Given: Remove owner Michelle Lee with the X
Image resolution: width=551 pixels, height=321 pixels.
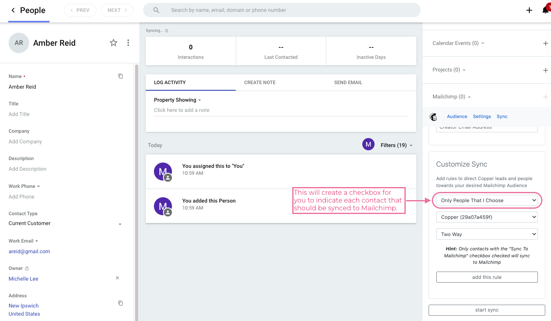Looking at the screenshot, I should [117, 278].
